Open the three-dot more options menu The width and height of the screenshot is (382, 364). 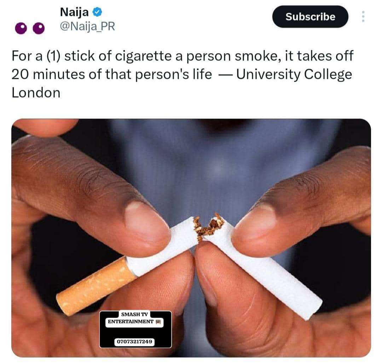(x=363, y=17)
